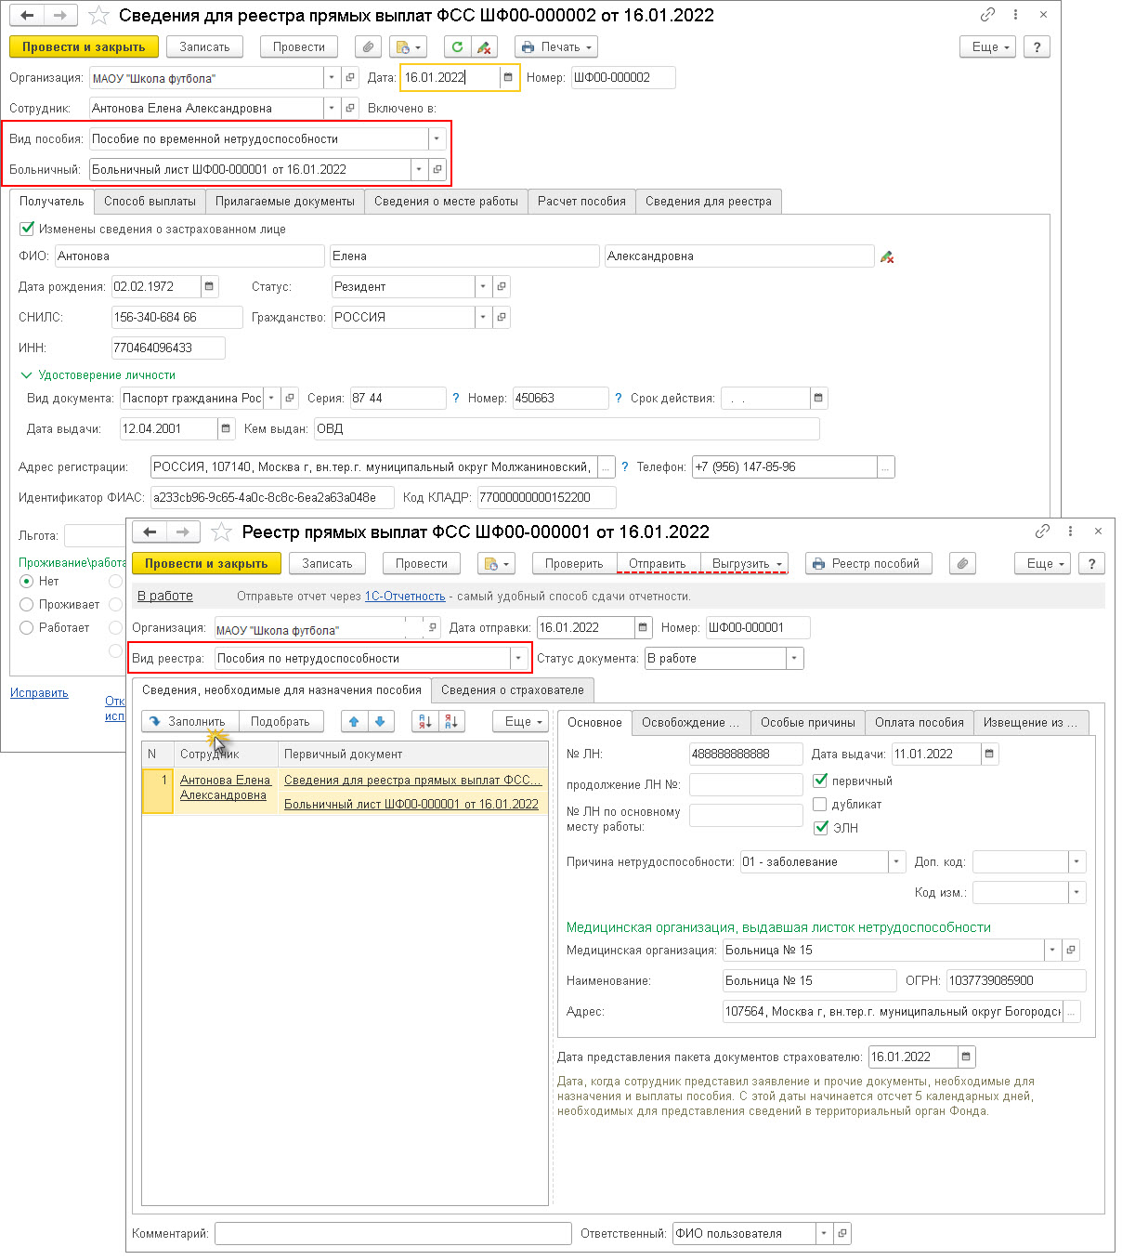Open calendar for Дата выдачи passport field
This screenshot has height=1260, width=1122.
tap(226, 428)
